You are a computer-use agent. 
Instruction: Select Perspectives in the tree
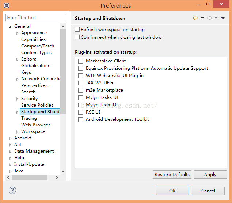[x=34, y=85]
